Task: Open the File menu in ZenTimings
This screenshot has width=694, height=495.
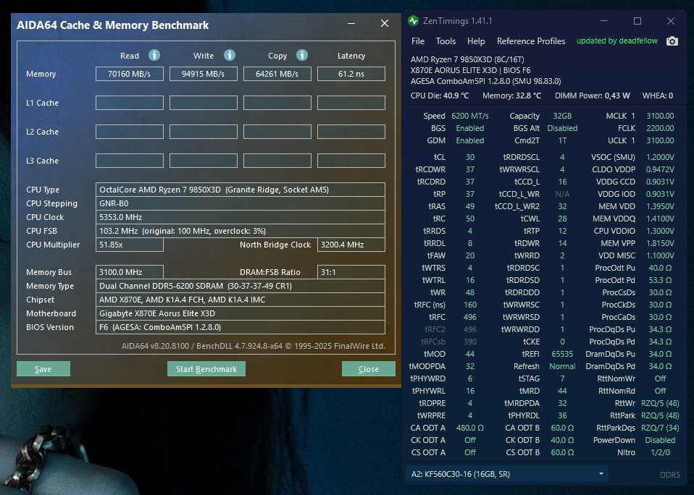Action: pyautogui.click(x=418, y=41)
